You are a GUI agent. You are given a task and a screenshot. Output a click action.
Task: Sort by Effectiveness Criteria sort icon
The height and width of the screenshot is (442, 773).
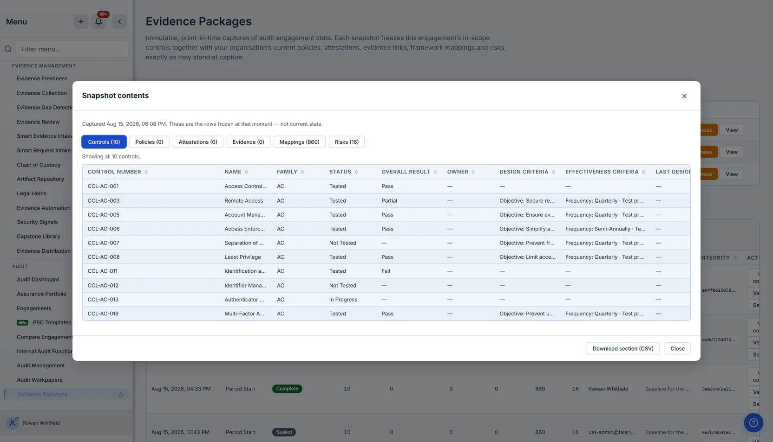tap(643, 172)
